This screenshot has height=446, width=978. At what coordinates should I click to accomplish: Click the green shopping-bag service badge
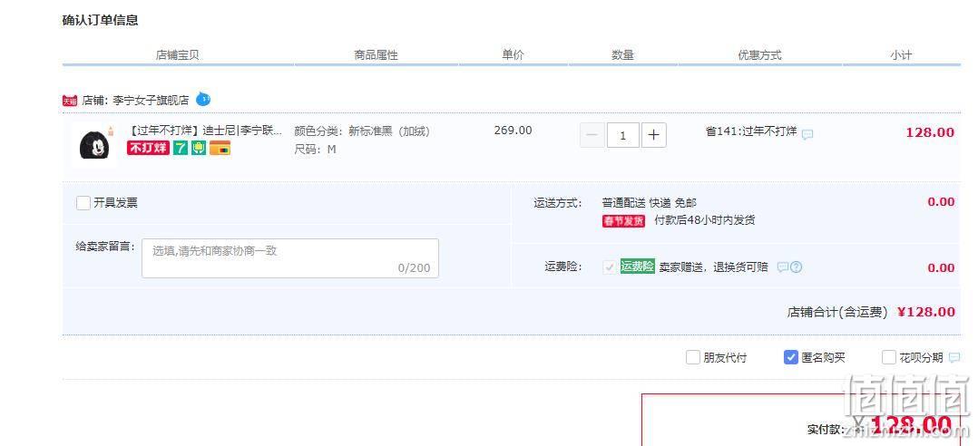tap(199, 148)
